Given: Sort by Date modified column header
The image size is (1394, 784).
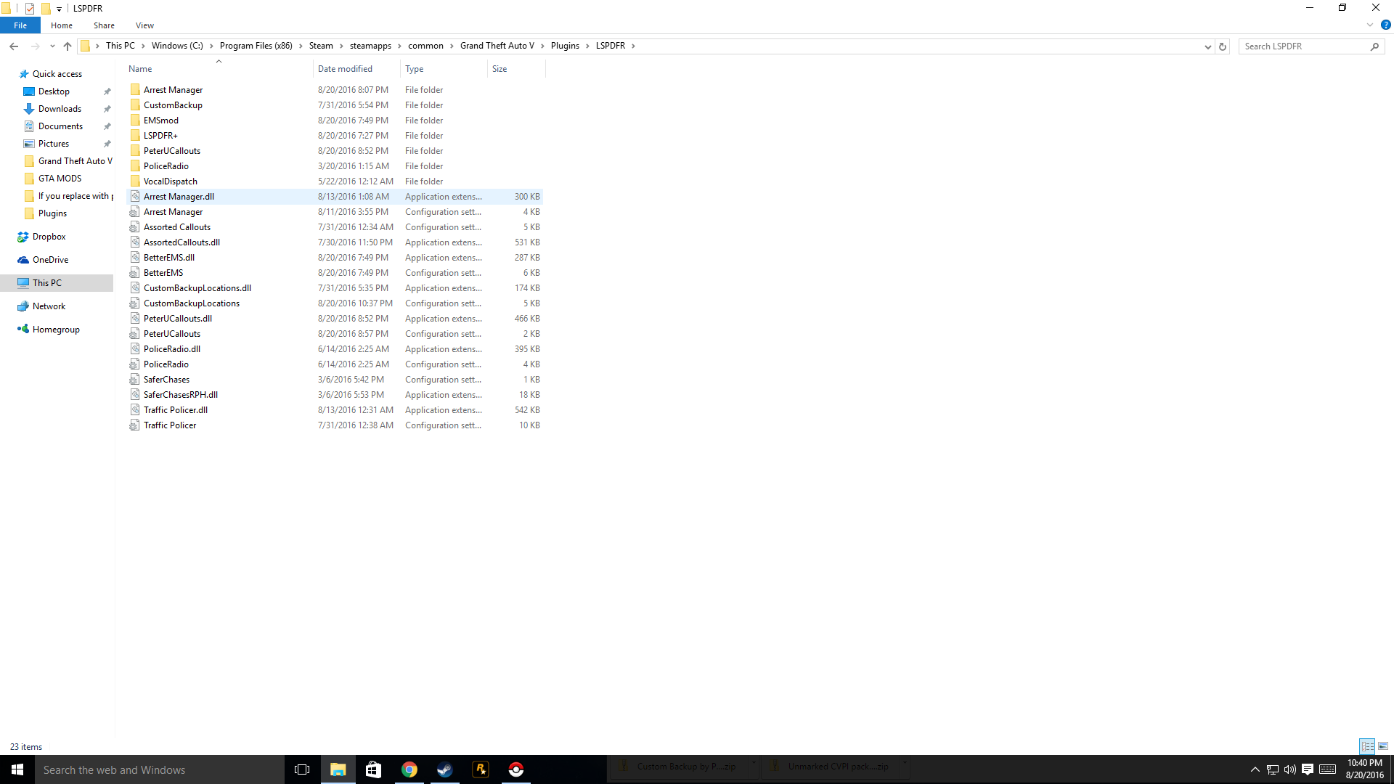Looking at the screenshot, I should point(345,69).
